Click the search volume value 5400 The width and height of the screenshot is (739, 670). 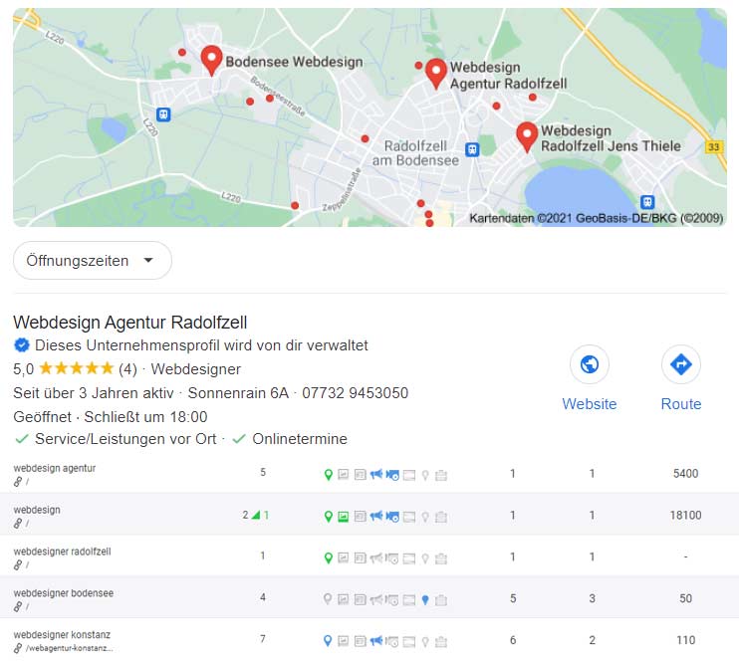(686, 474)
